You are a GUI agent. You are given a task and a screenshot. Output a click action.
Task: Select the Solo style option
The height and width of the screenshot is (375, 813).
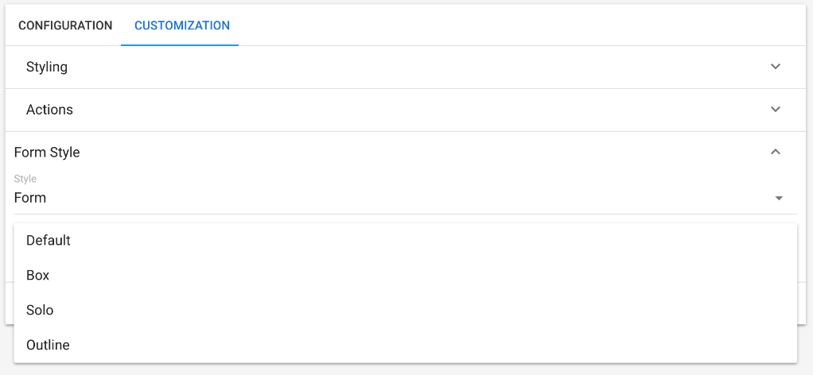coord(40,310)
